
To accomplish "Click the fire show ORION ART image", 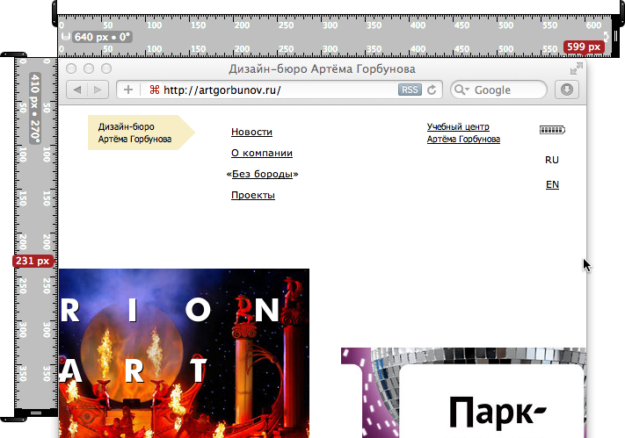I will [184, 353].
